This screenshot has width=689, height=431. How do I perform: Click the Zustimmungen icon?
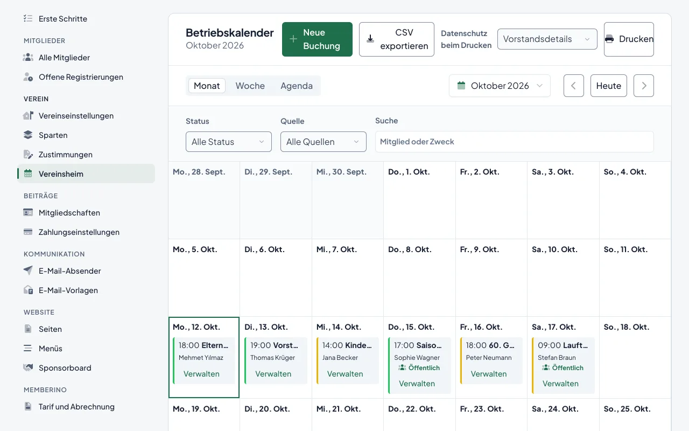[x=28, y=155]
